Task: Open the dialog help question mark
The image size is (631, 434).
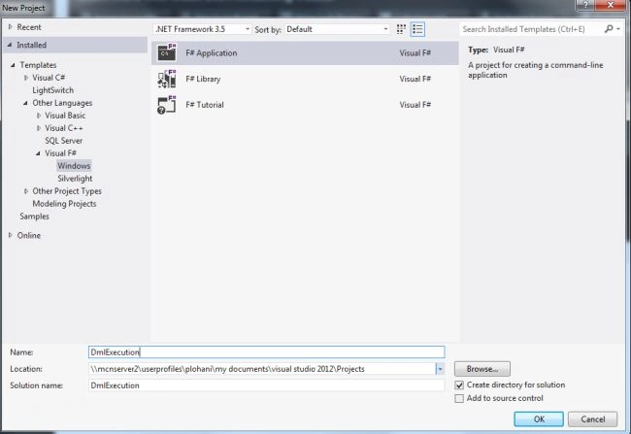Action: [586, 5]
